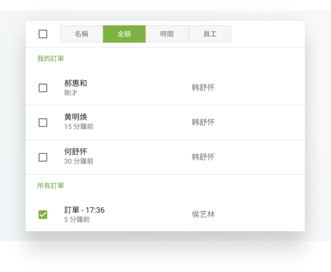Image resolution: width=331 pixels, height=272 pixels.
Task: Check the checkbox next to 何舒怀
Action: point(43,157)
